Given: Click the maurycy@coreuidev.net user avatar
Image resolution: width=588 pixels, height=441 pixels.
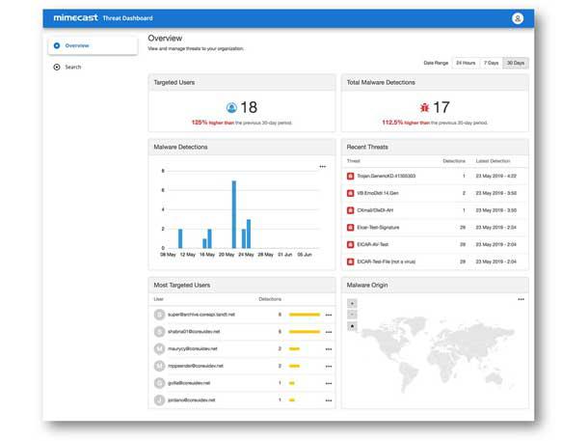Looking at the screenshot, I should (x=159, y=348).
